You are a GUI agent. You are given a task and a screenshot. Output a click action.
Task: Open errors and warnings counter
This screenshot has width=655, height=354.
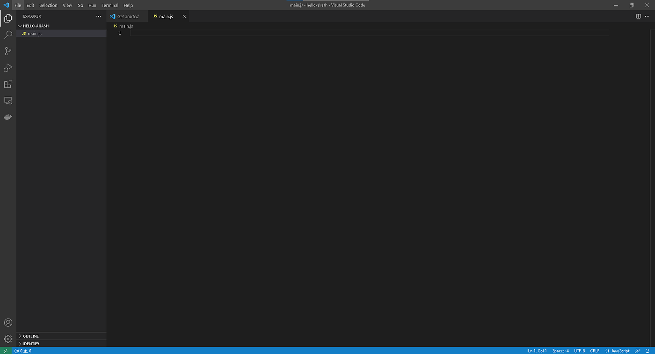pyautogui.click(x=23, y=351)
